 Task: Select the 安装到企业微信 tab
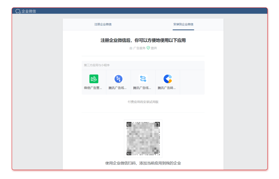coord(183,24)
